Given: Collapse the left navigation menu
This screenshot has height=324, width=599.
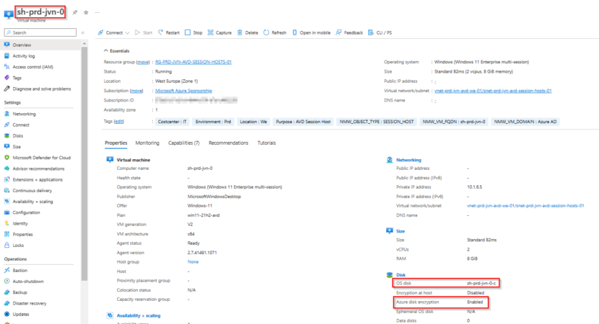Looking at the screenshot, I should point(83,32).
